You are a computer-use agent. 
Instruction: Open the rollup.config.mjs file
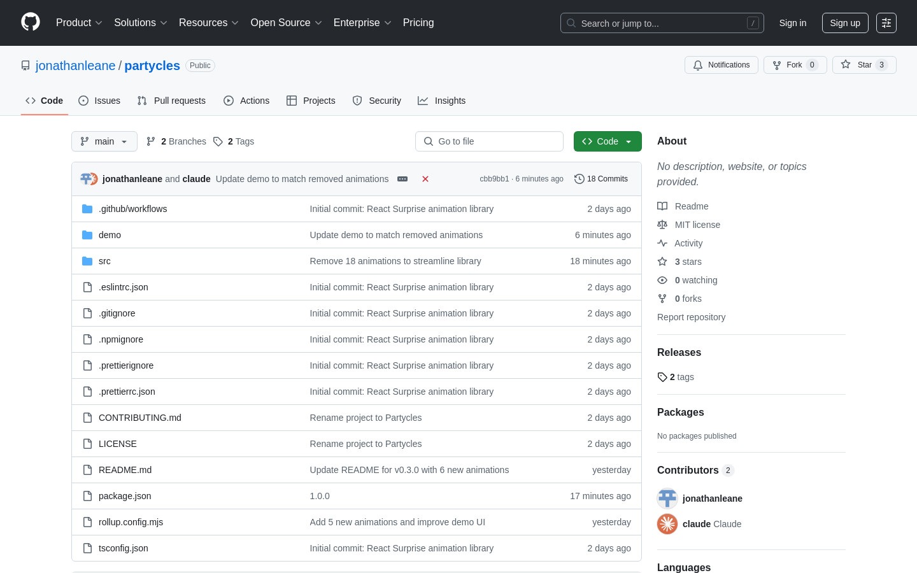click(x=131, y=522)
